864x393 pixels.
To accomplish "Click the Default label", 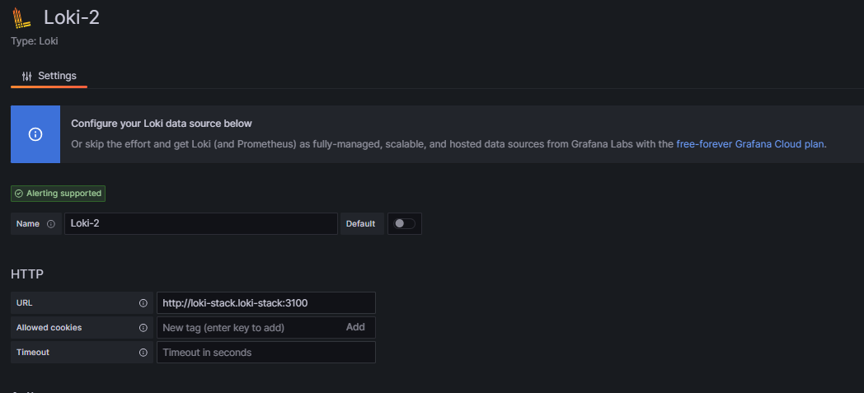I will (360, 224).
